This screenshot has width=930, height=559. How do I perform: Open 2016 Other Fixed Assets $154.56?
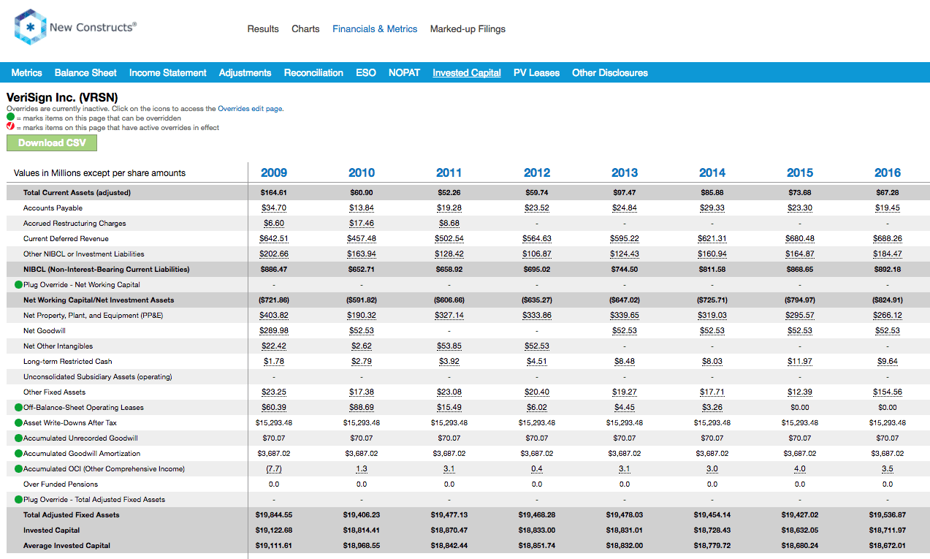click(x=888, y=392)
